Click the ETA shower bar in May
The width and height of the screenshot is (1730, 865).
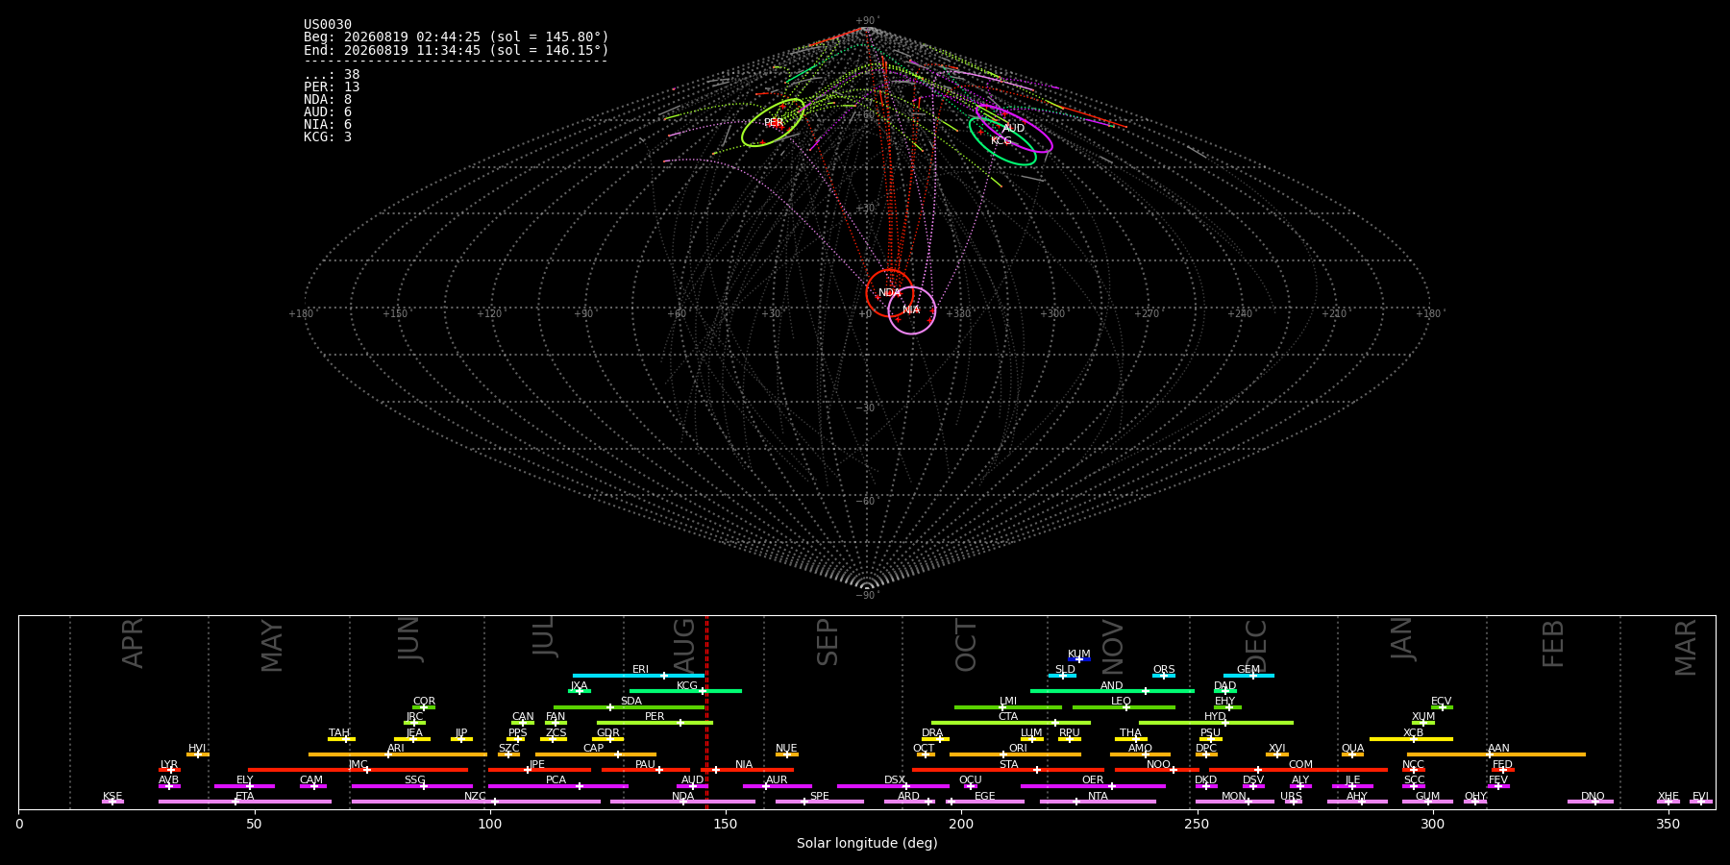pos(245,802)
